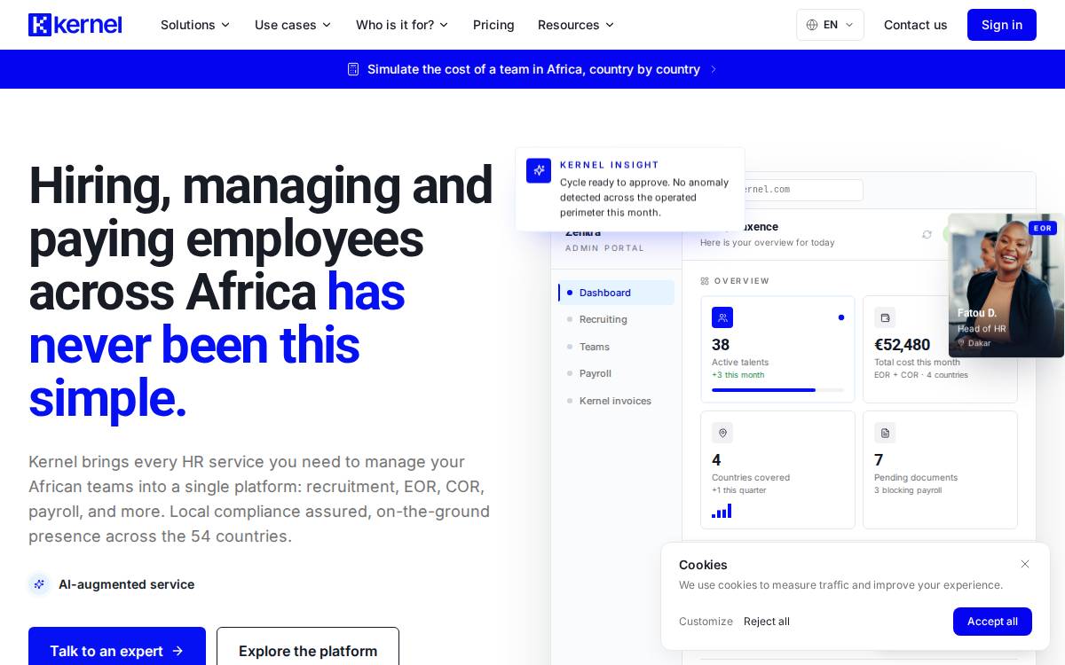Click the countries covered bar chart
This screenshot has width=1065, height=665.
click(x=722, y=511)
